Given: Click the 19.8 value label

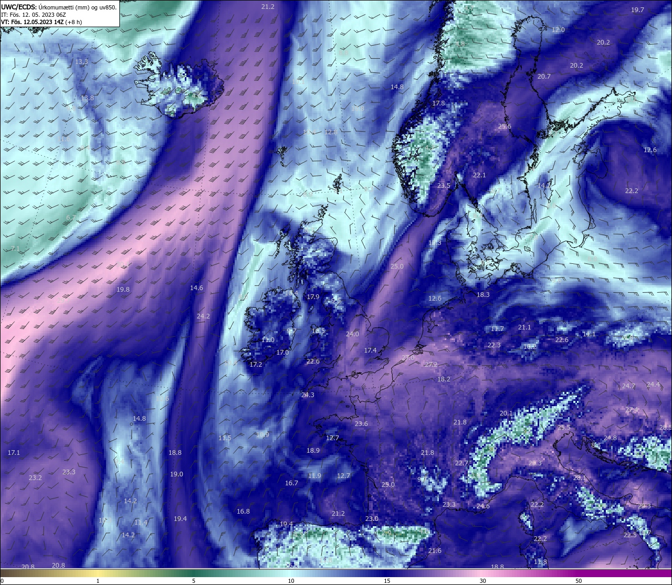Looking at the screenshot, I should pyautogui.click(x=123, y=290).
